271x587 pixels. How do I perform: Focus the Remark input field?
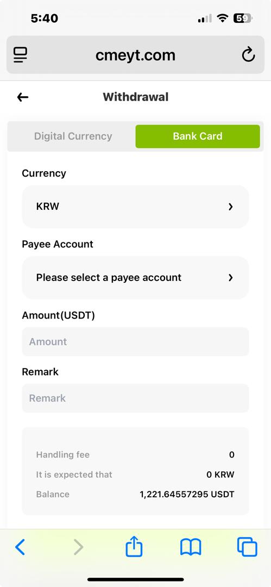click(136, 398)
